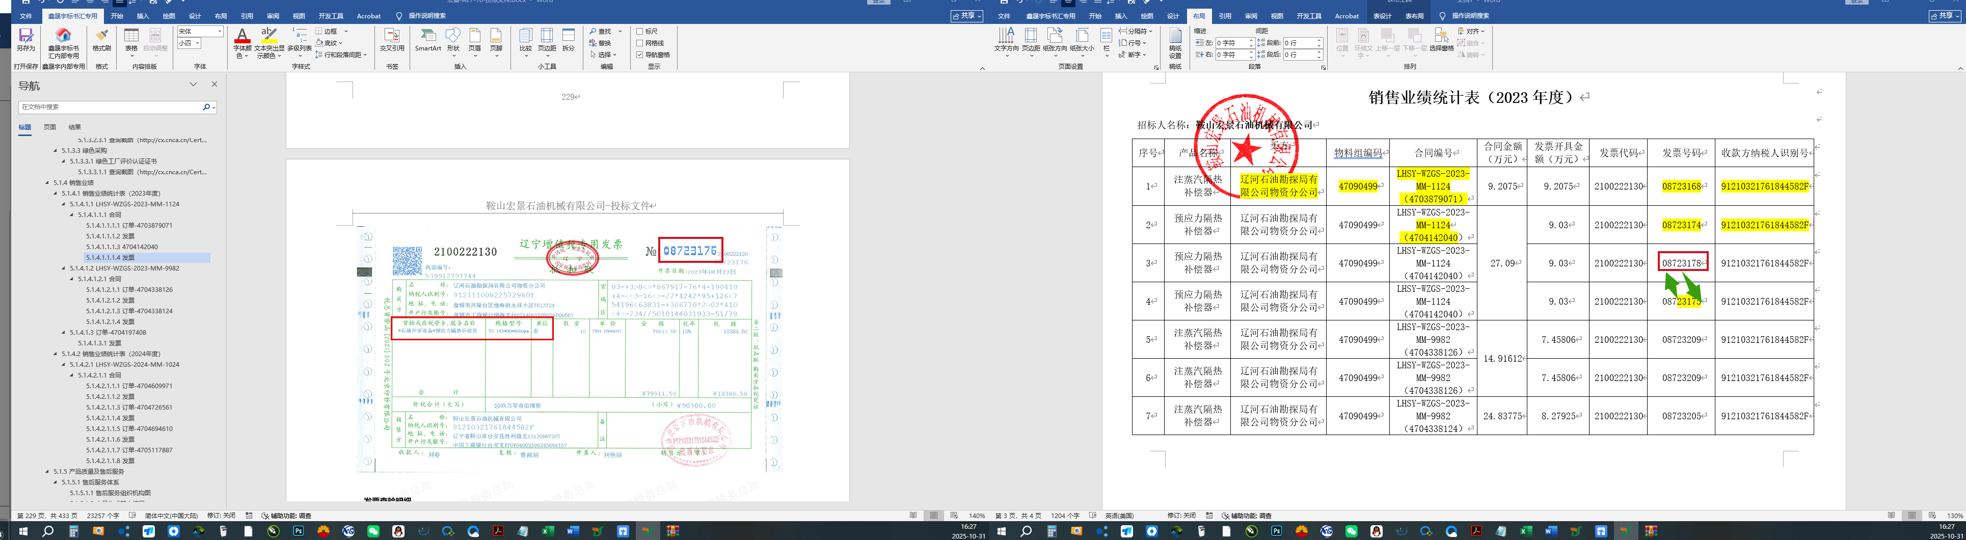Open the 选择 select dropdown
Image resolution: width=1966 pixels, height=540 pixels.
pos(603,55)
